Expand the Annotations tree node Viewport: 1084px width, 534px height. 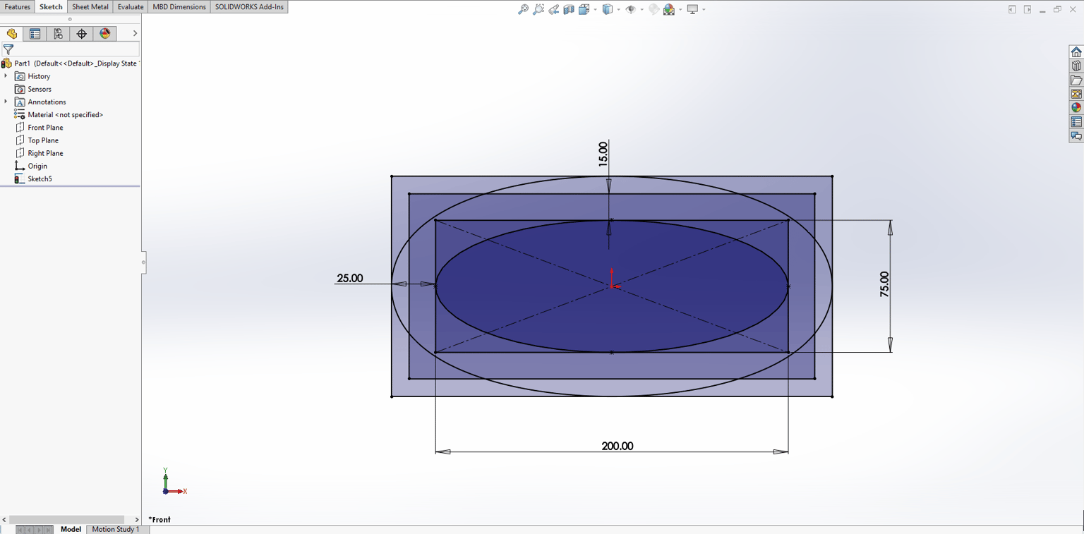click(6, 102)
